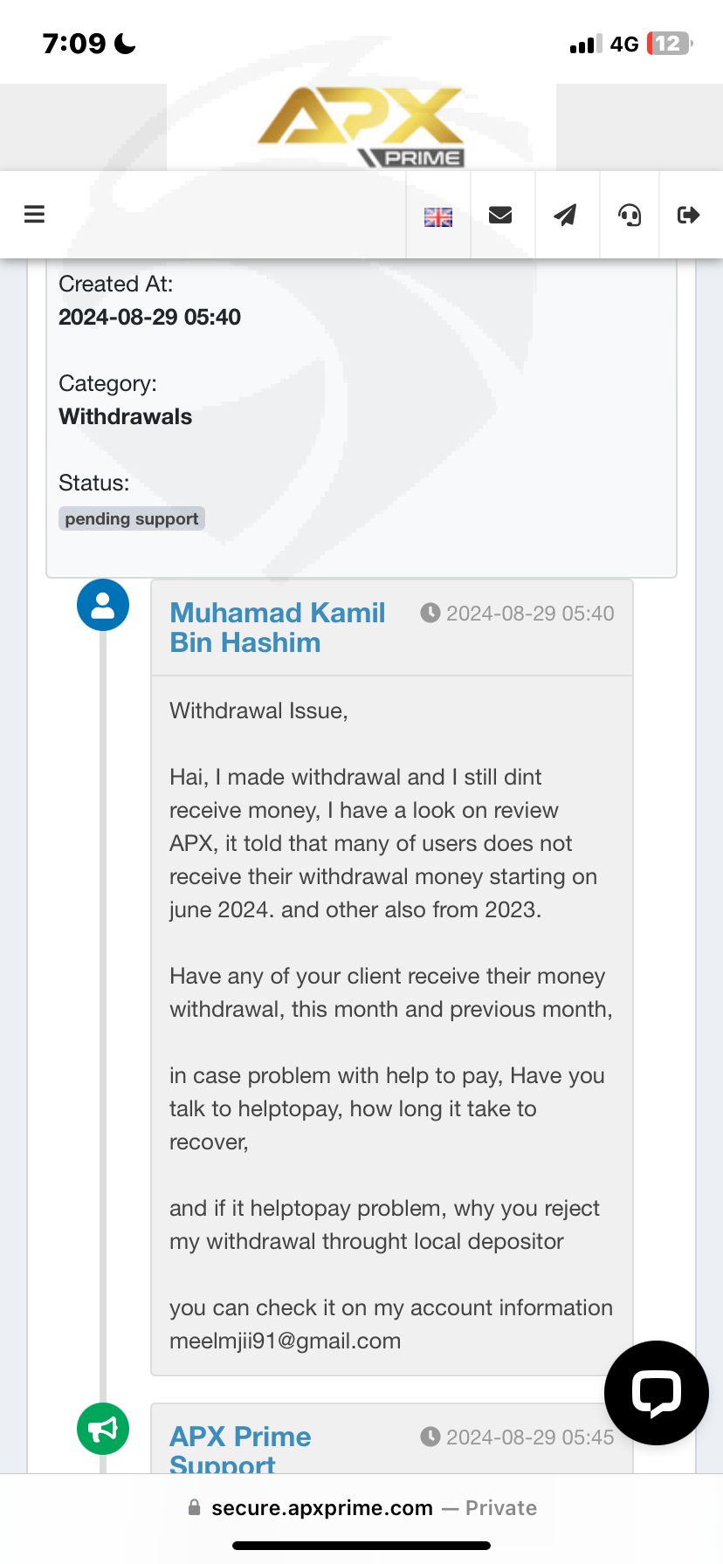
Task: Click the logout arrow icon
Action: click(689, 215)
